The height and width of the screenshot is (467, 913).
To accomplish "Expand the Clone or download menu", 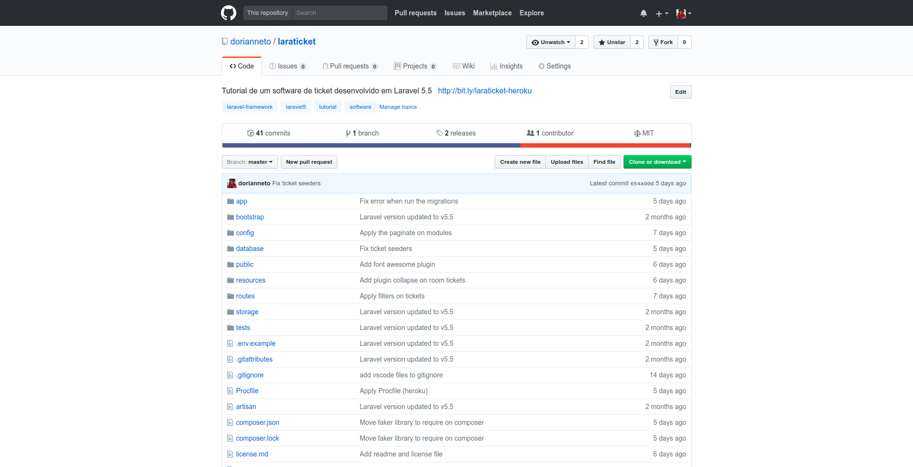I will [657, 162].
